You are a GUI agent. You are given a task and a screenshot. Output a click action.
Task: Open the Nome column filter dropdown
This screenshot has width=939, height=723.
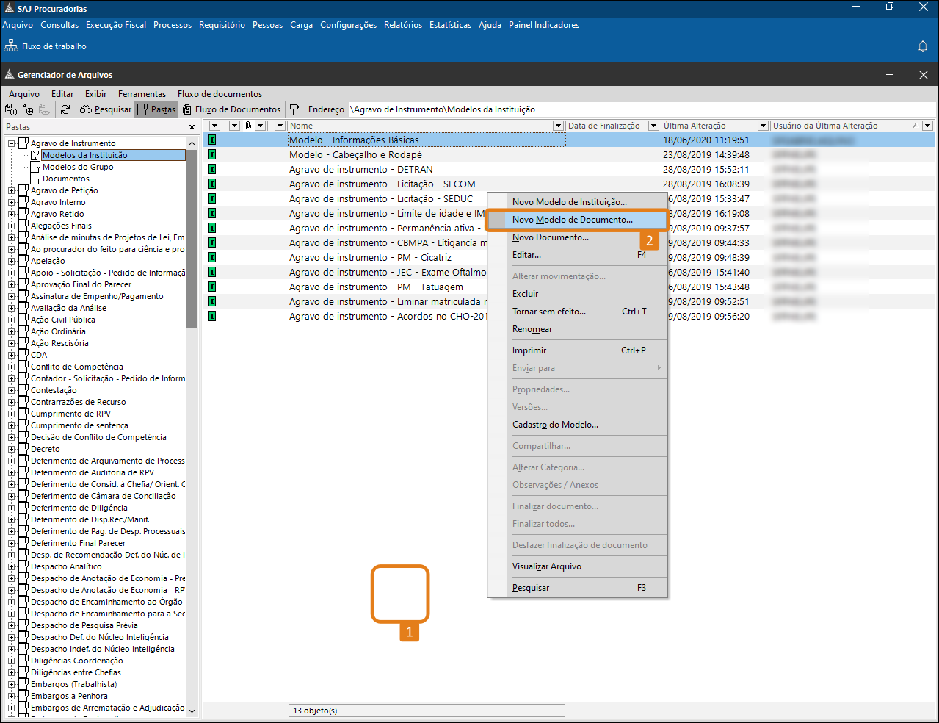558,126
